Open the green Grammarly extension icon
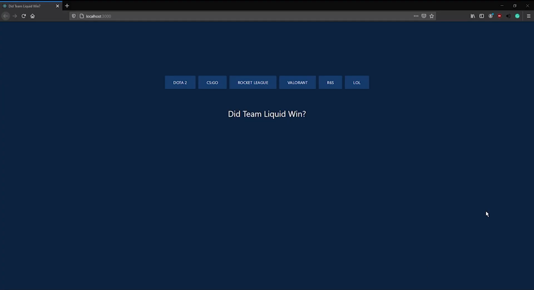Image resolution: width=534 pixels, height=290 pixels. tap(517, 16)
